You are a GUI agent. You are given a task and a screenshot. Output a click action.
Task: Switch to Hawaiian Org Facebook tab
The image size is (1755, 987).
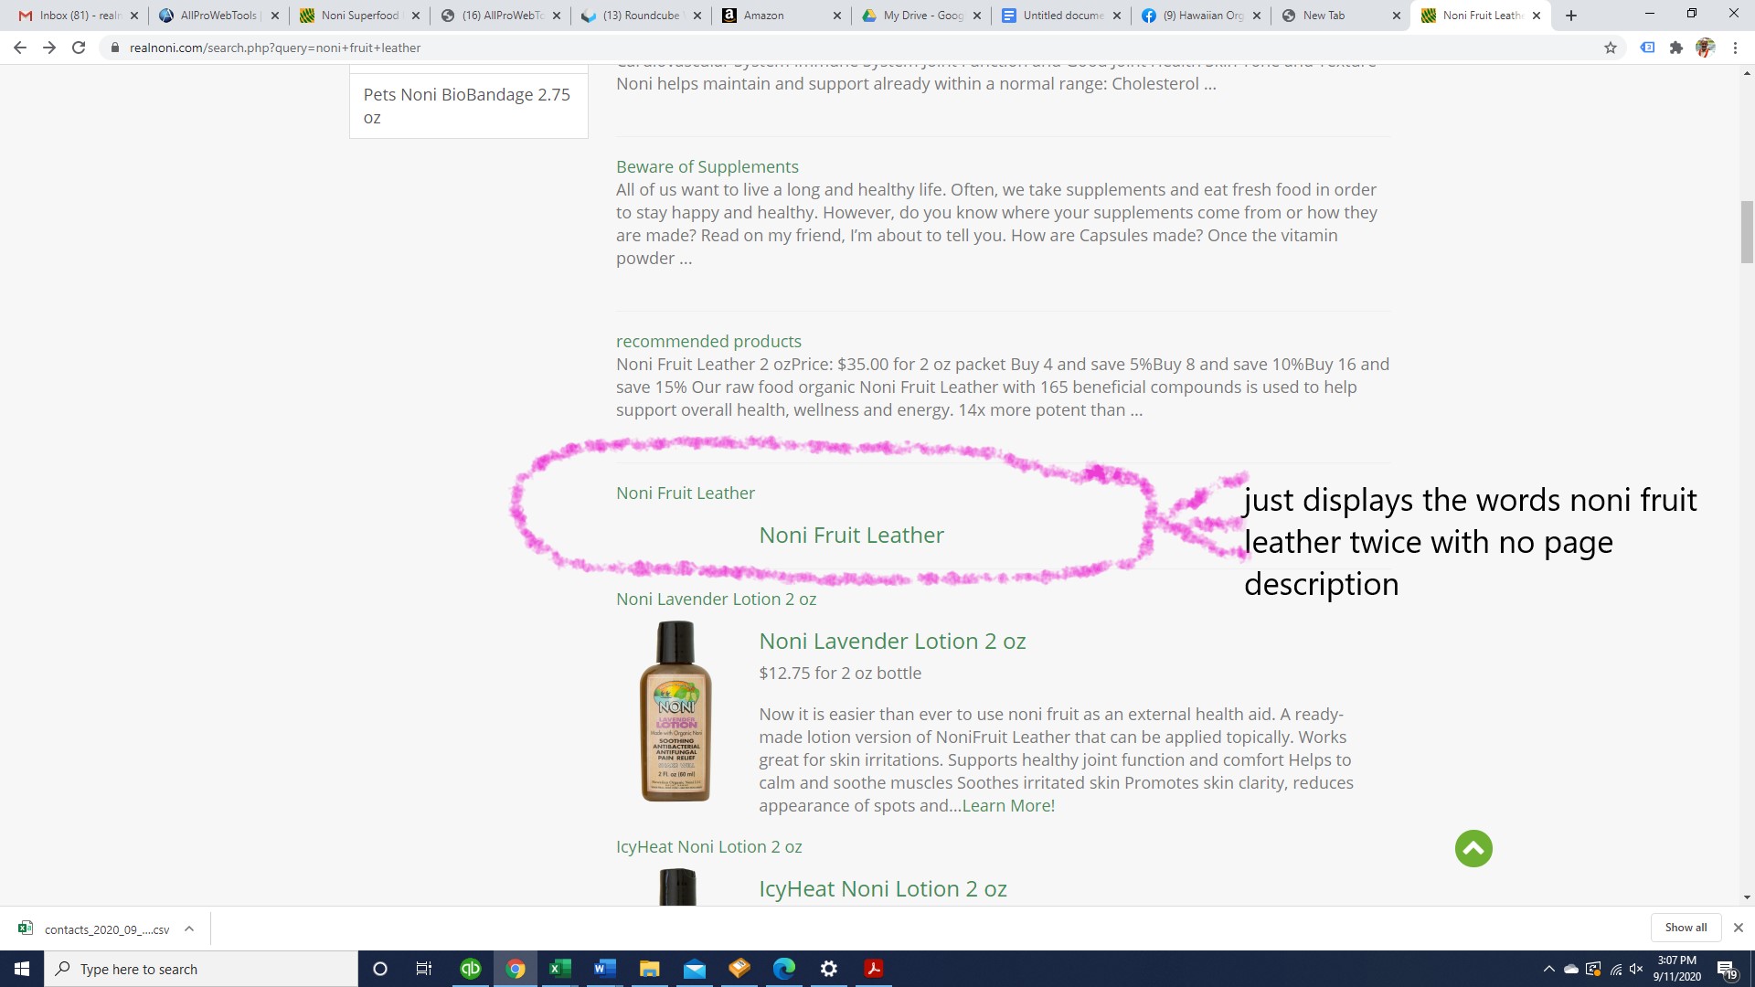(x=1203, y=16)
